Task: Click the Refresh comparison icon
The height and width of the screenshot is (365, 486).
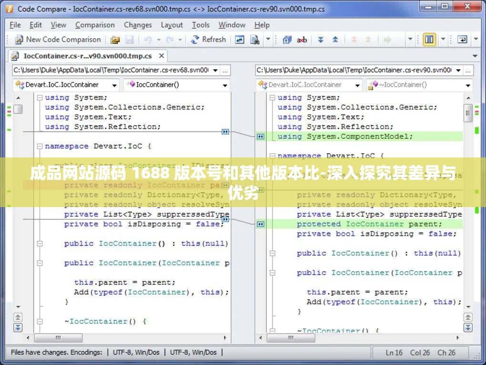Action: (x=208, y=40)
